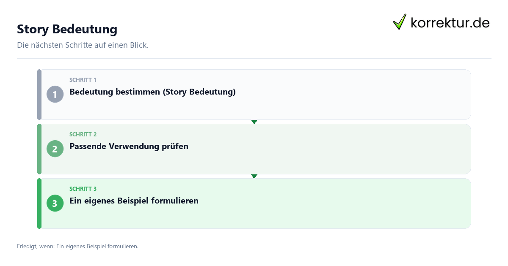Image resolution: width=508 pixels, height=266 pixels.
Task: Select the green step 3 number circle
Action: point(55,203)
